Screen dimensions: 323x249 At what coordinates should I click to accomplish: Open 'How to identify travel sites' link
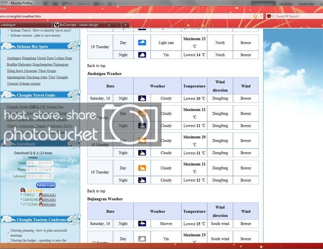pyautogui.click(x=41, y=30)
